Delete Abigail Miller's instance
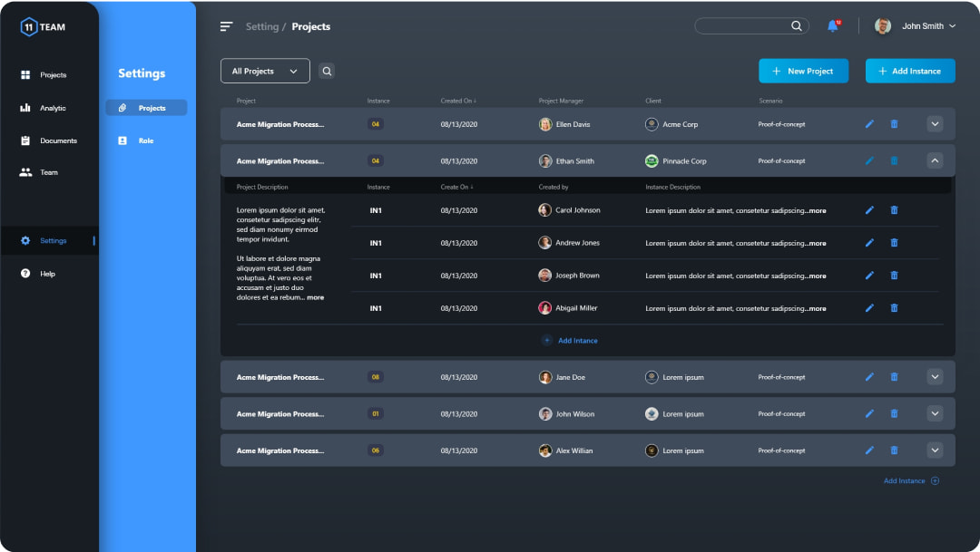This screenshot has height=552, width=980. coord(894,308)
